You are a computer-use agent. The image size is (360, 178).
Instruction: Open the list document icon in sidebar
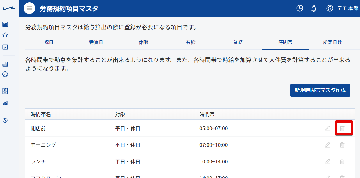(5, 24)
